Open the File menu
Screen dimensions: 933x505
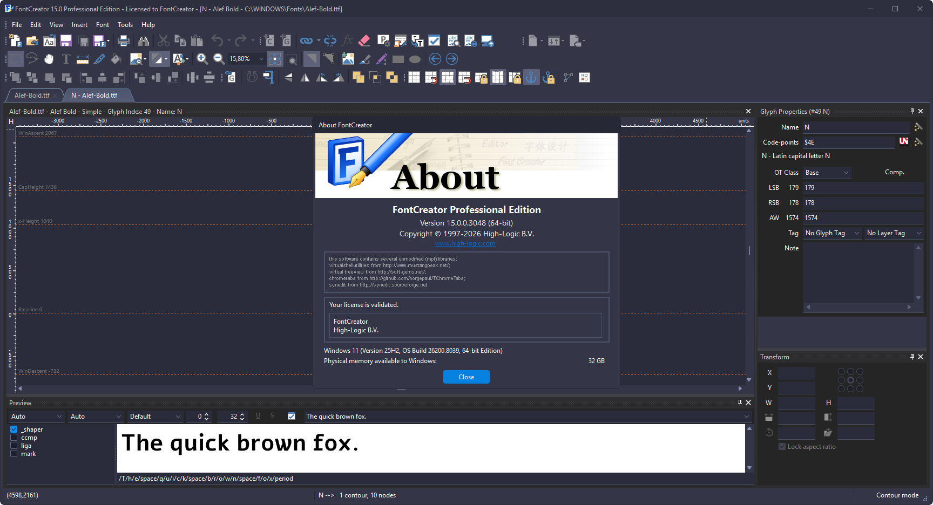pyautogui.click(x=17, y=25)
